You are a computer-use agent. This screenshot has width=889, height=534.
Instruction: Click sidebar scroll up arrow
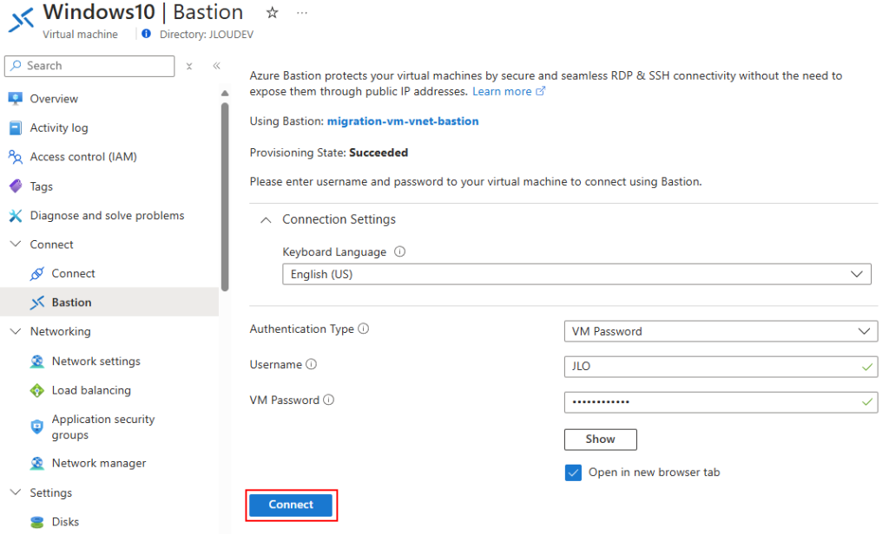[x=225, y=93]
